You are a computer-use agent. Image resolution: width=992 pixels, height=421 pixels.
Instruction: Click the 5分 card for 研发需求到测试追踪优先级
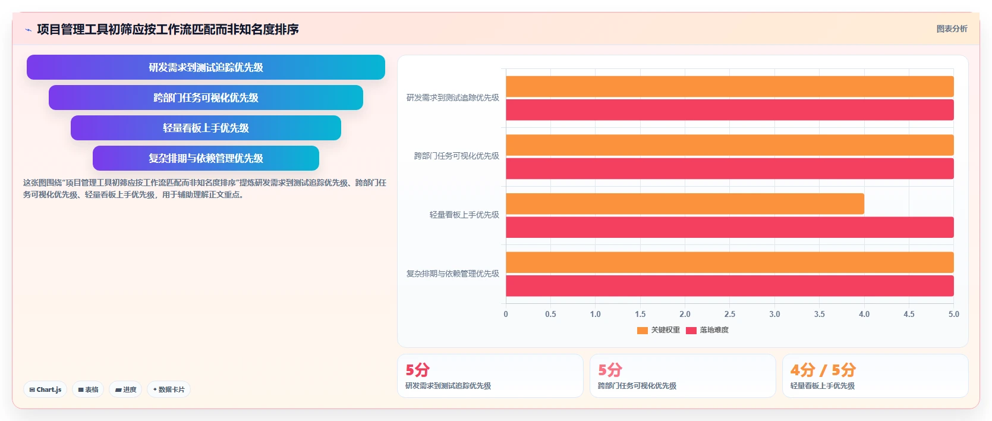tap(490, 376)
